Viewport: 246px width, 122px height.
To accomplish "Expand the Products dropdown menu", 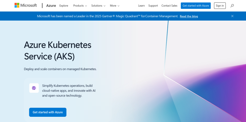I will [80, 6].
